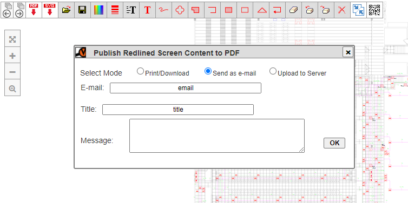Click the redo eraser icon

[326, 10]
